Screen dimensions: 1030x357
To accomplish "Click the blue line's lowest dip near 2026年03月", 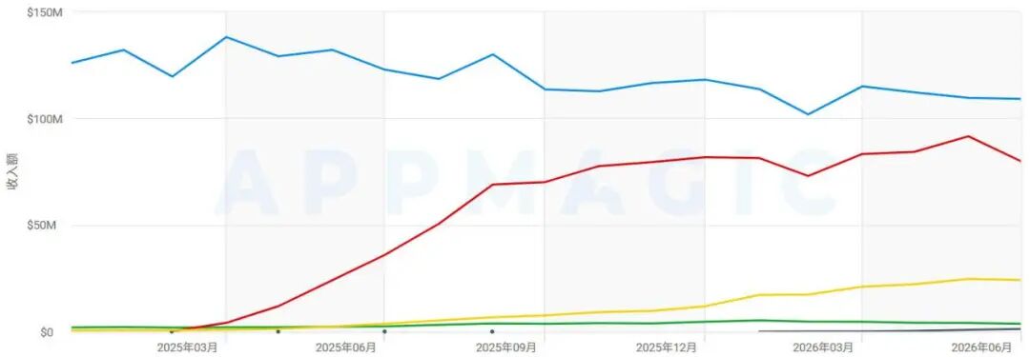I will (808, 114).
